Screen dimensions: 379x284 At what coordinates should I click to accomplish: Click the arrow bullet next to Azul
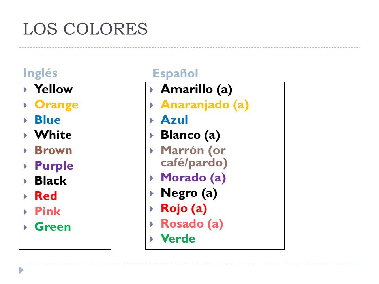point(152,120)
